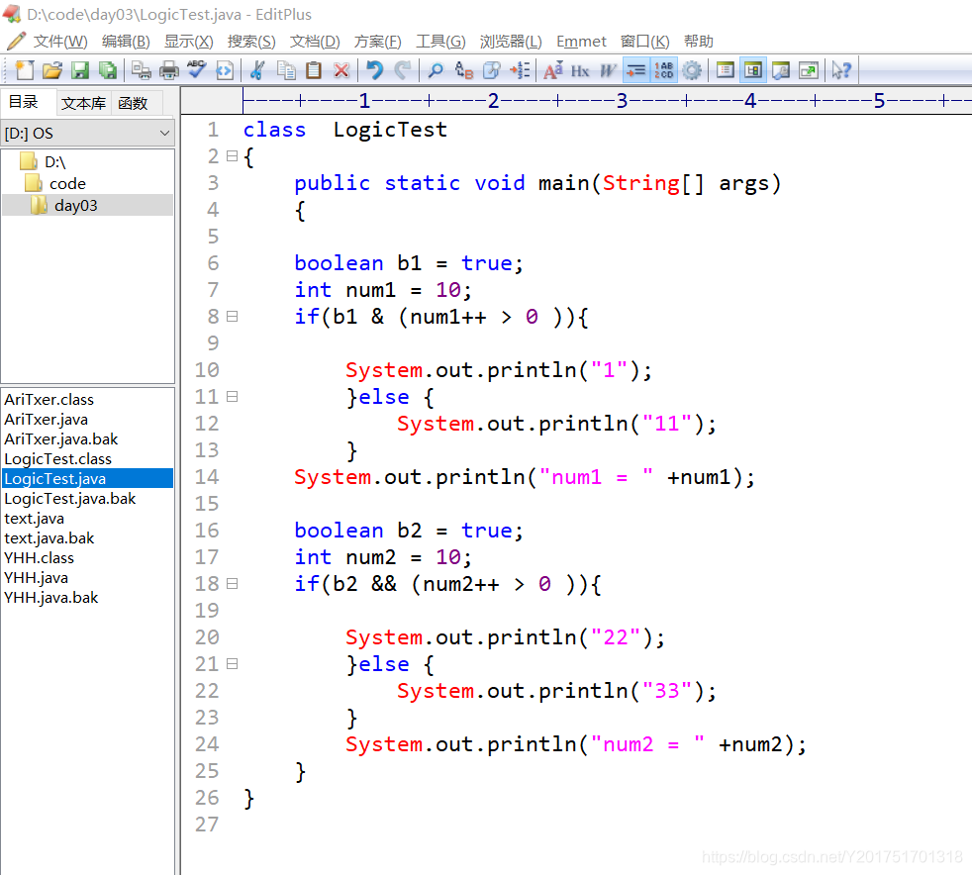Viewport: 972px width, 875px height.
Task: Collapse the code fold at line 2
Action: click(x=232, y=156)
